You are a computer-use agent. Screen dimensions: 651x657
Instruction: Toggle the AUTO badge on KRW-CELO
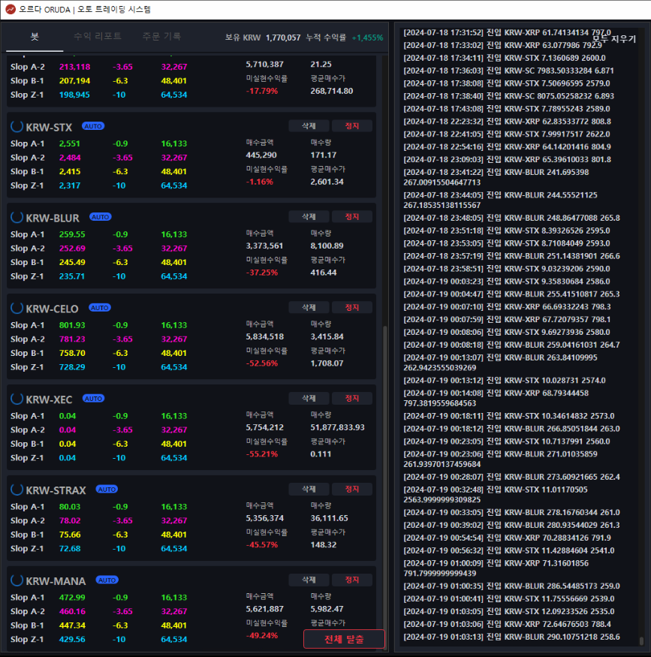pyautogui.click(x=100, y=308)
